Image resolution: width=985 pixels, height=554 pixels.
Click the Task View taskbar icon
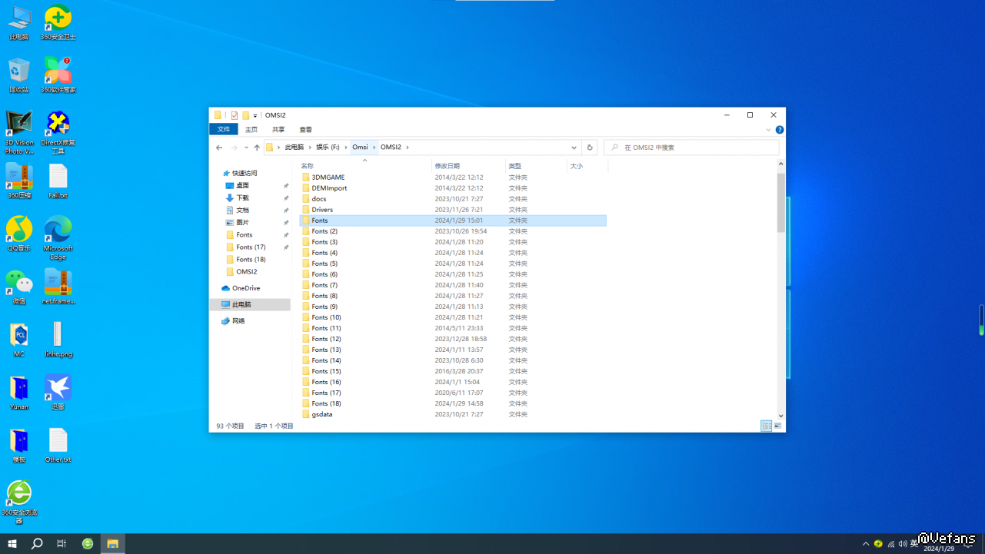pos(62,544)
